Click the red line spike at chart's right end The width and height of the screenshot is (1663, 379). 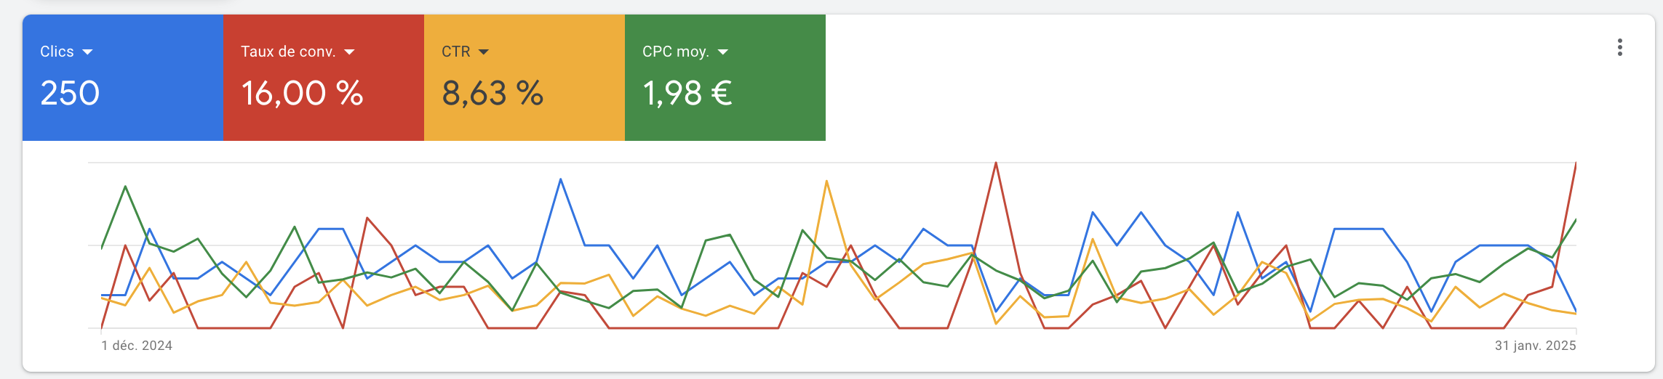[x=1575, y=164]
